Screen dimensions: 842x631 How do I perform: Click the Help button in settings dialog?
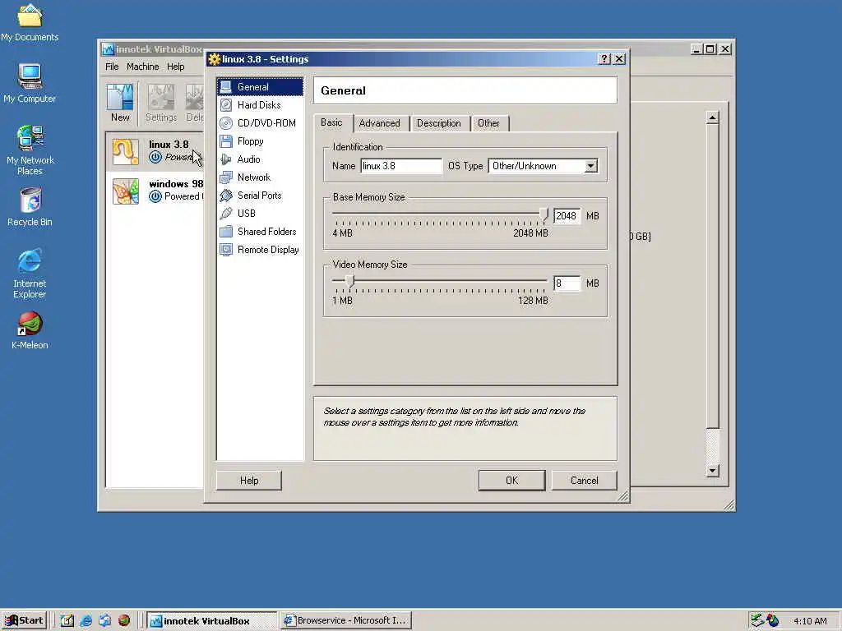(249, 480)
